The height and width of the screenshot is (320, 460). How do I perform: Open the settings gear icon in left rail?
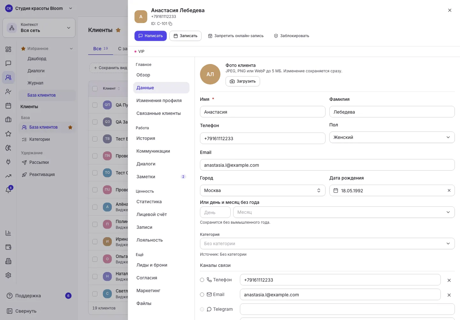8,275
